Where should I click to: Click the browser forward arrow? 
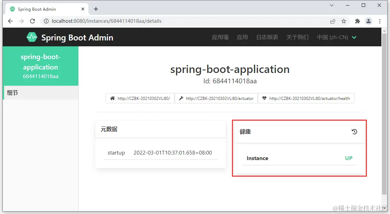pyautogui.click(x=21, y=21)
